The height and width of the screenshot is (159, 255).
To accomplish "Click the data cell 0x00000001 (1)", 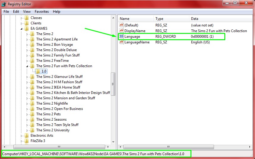I will pyautogui.click(x=202, y=37).
